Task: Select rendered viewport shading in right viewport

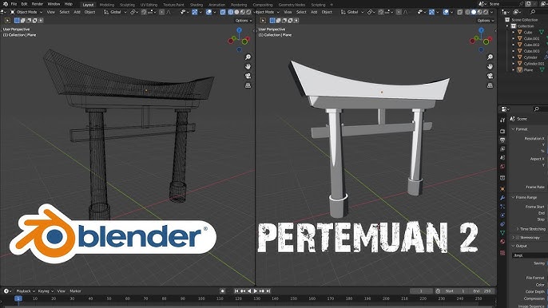Action: pos(486,12)
